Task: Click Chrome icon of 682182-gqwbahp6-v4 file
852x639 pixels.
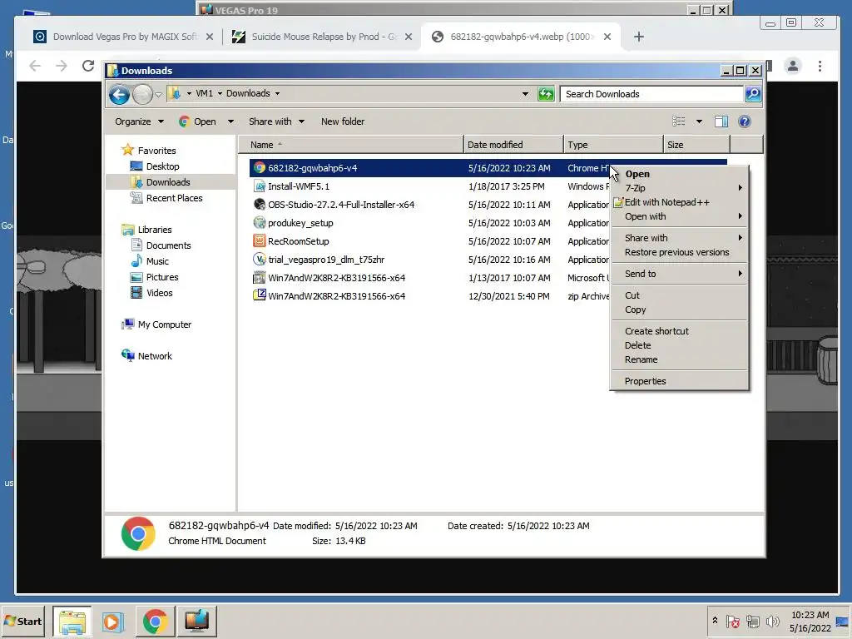Action: point(260,168)
